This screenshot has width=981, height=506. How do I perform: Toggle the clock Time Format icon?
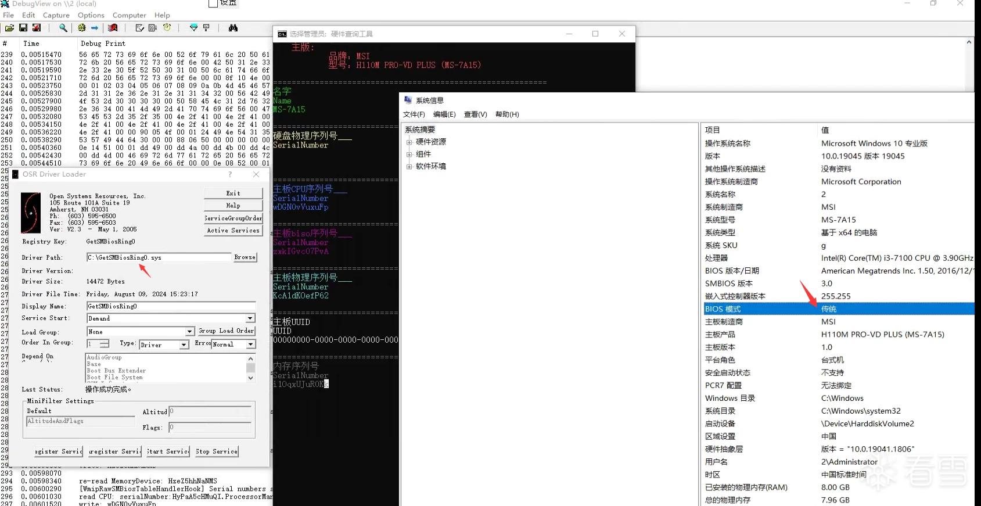point(167,28)
